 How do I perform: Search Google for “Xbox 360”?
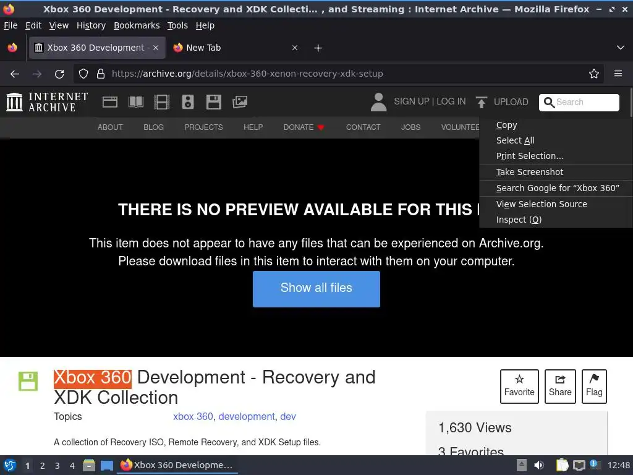pos(556,188)
